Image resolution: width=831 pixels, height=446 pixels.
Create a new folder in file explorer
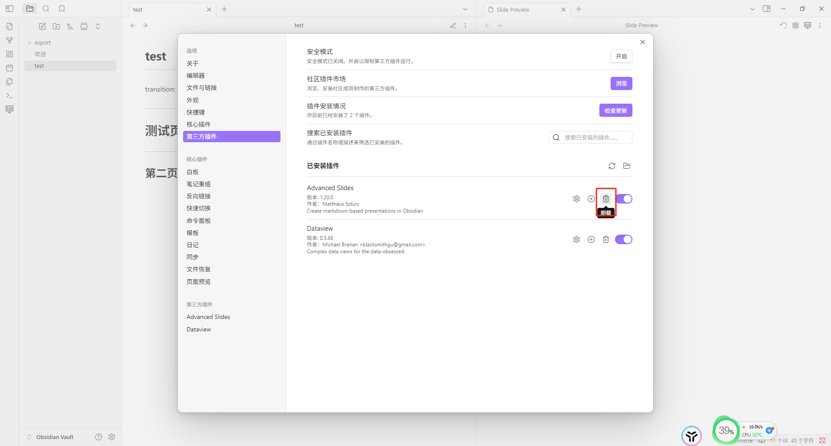tap(56, 26)
